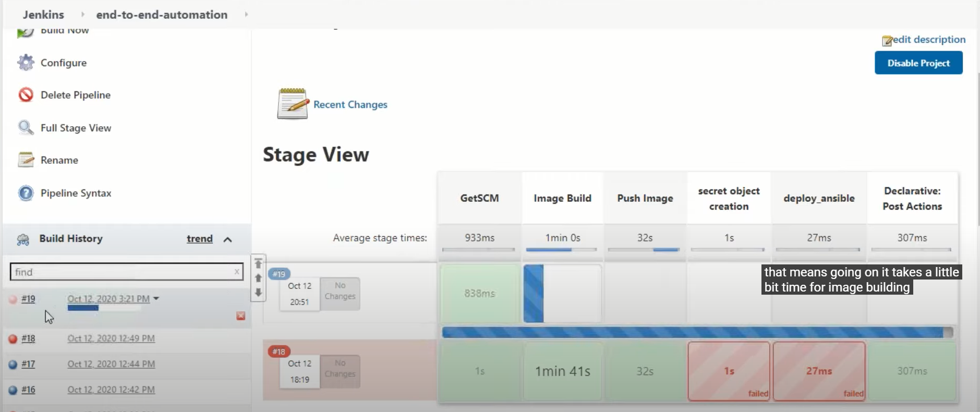Open the Oct 12, 2020 12:42 PM build link
Screen dimensions: 980x412
tap(111, 390)
